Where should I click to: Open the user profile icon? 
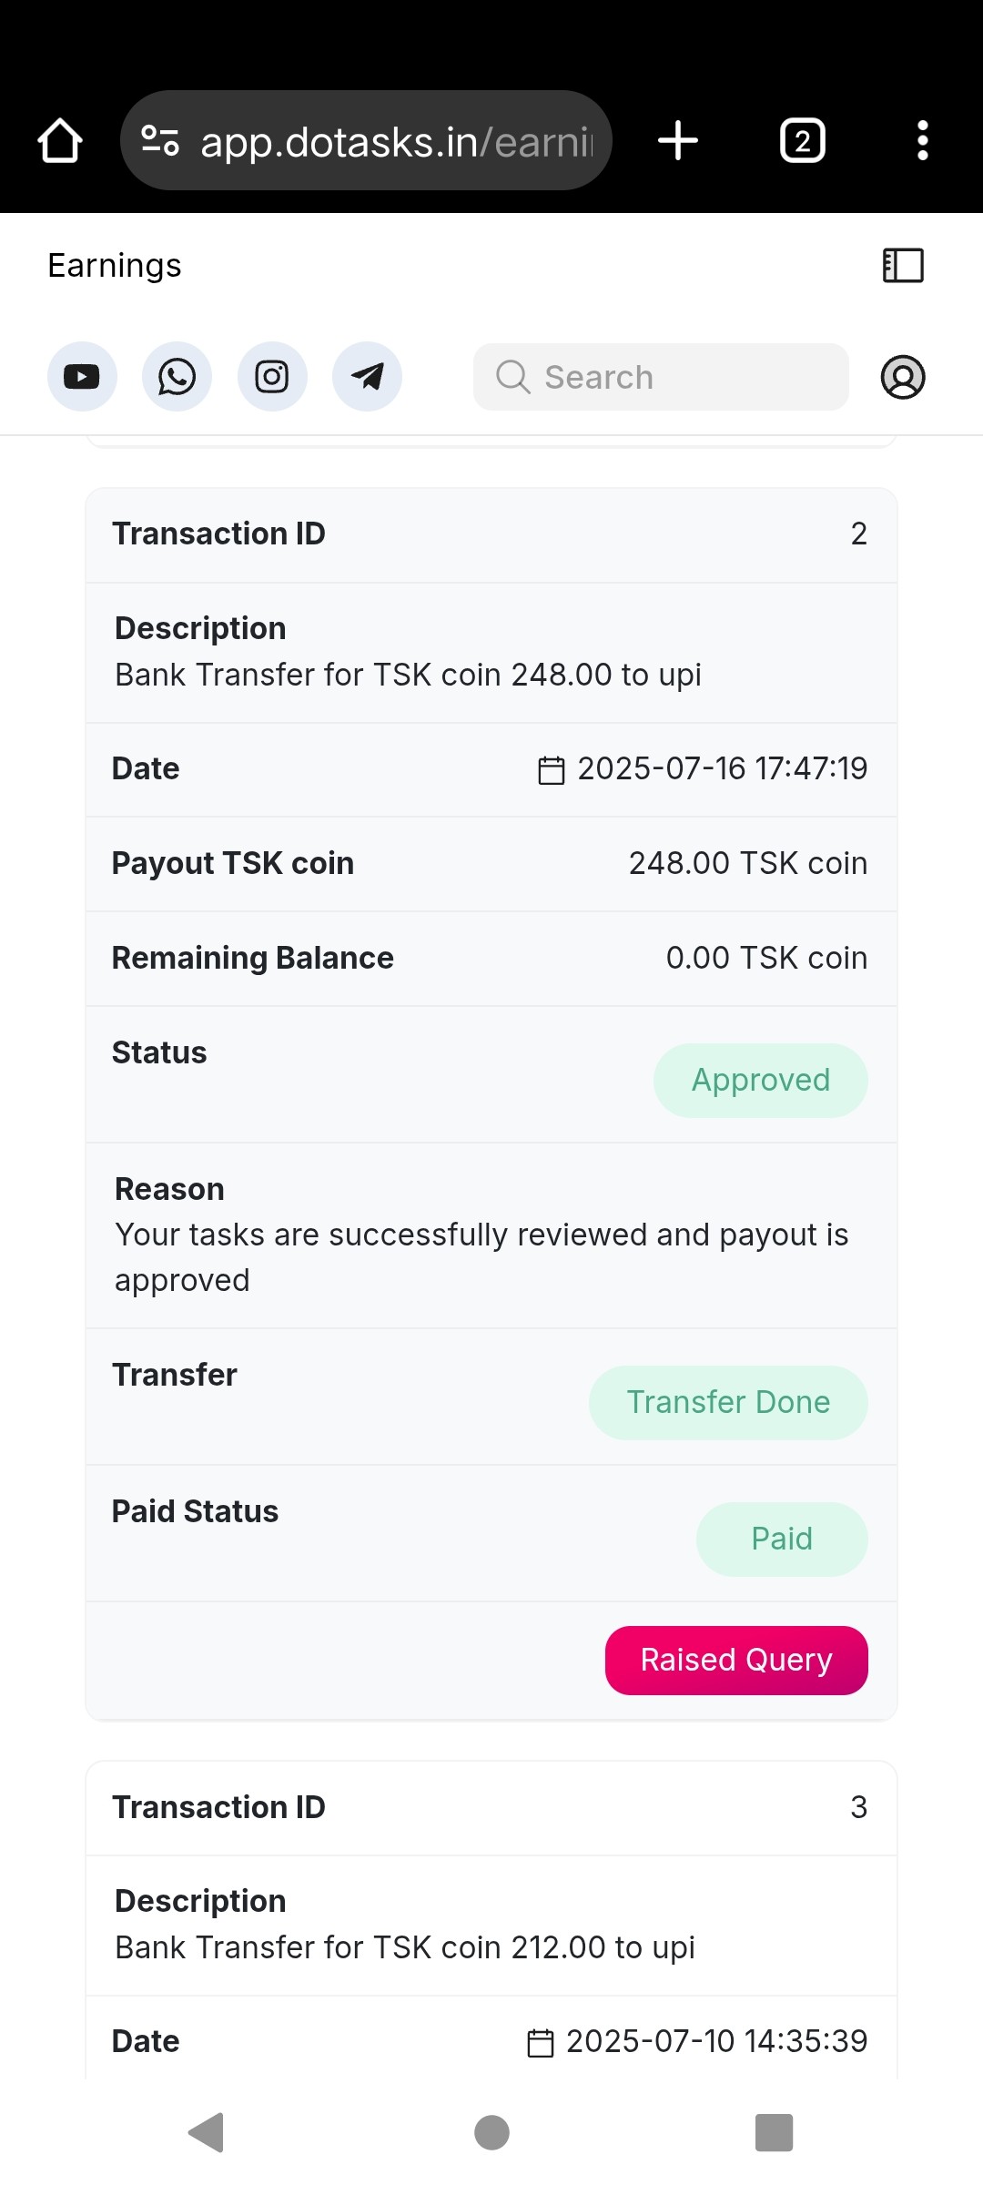[903, 377]
